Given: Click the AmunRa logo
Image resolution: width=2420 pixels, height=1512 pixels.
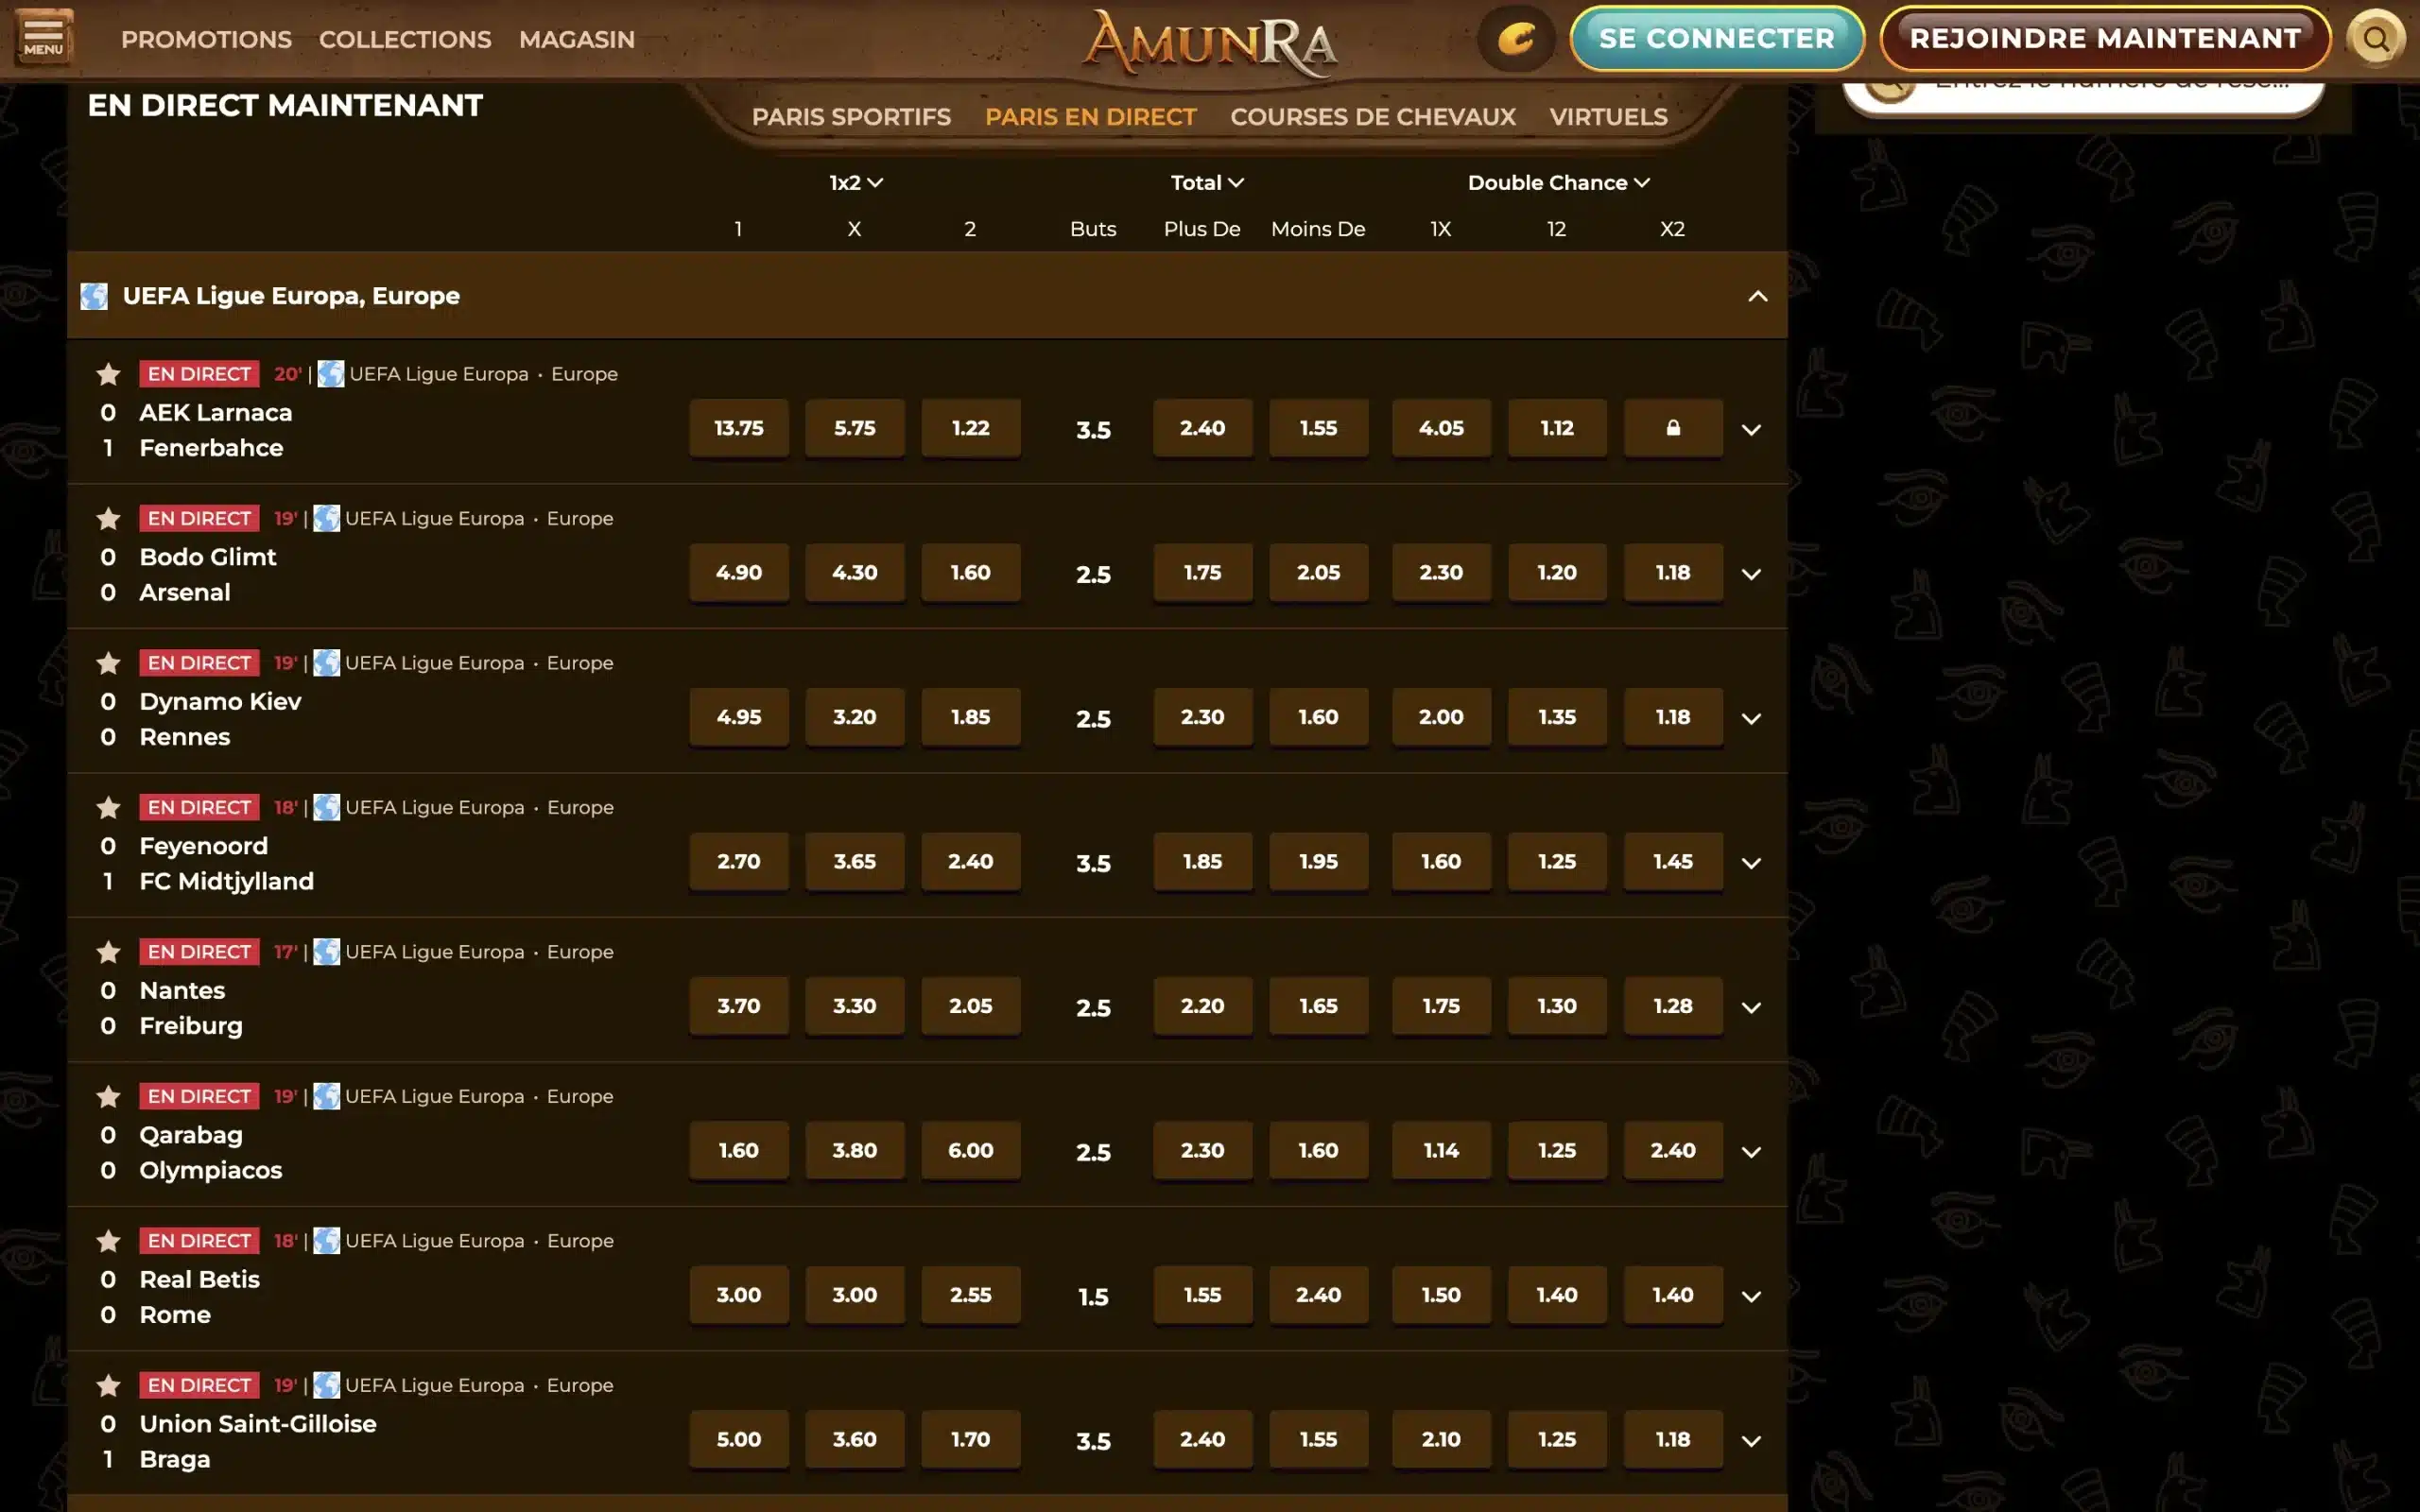Looking at the screenshot, I should [1210, 43].
